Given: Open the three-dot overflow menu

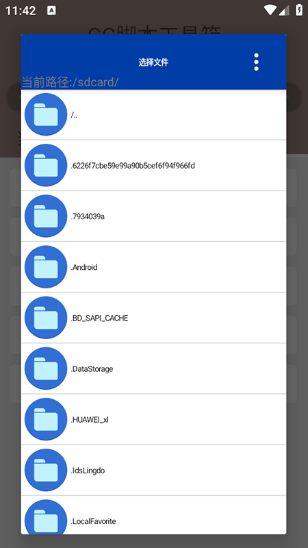Looking at the screenshot, I should coord(256,62).
